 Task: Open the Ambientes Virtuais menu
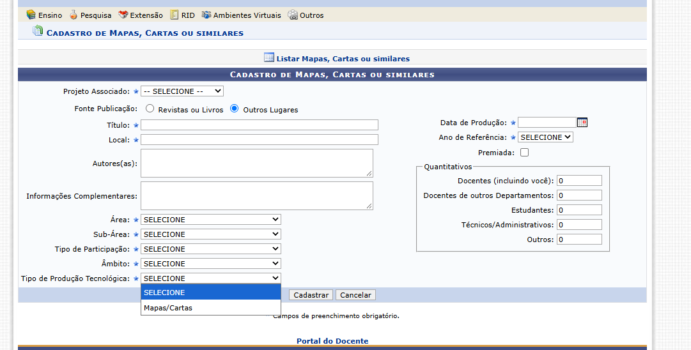[x=247, y=15]
